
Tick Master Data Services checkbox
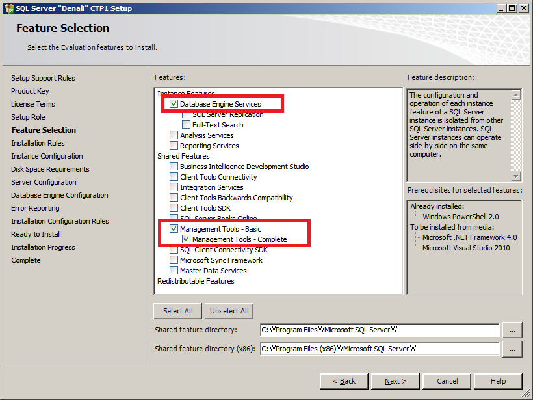pos(174,271)
